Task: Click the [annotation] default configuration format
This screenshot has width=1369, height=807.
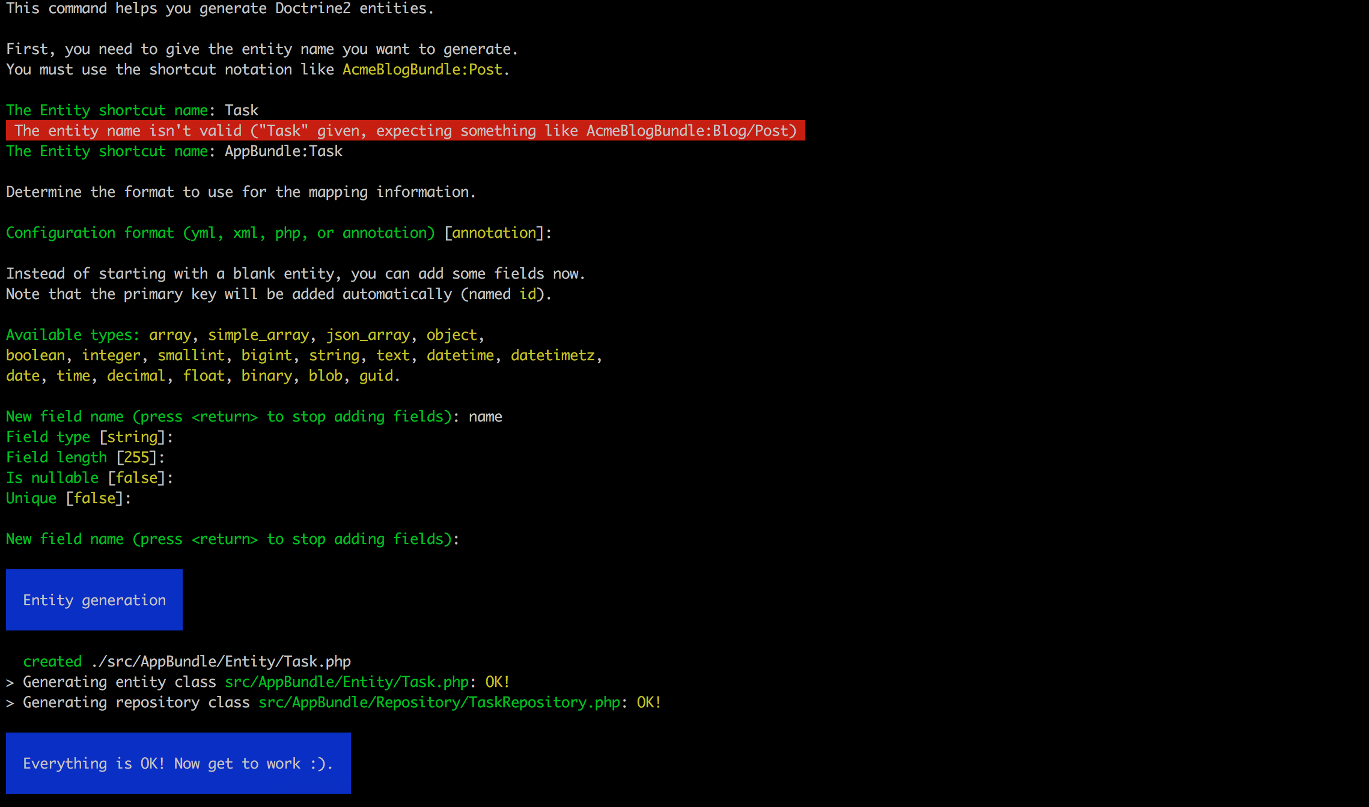Action: coord(493,233)
